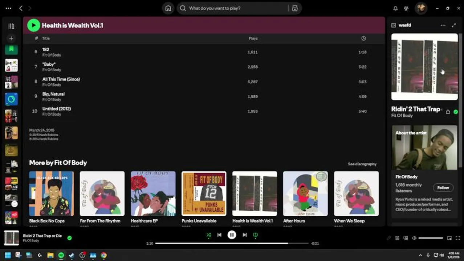Mute with the volume speaker icon
The image size is (464, 261).
click(x=414, y=238)
